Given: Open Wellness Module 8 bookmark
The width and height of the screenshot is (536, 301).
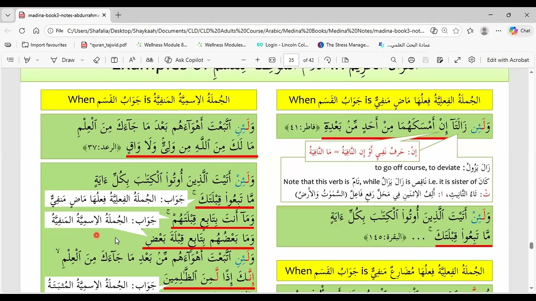Looking at the screenshot, I should [x=161, y=45].
